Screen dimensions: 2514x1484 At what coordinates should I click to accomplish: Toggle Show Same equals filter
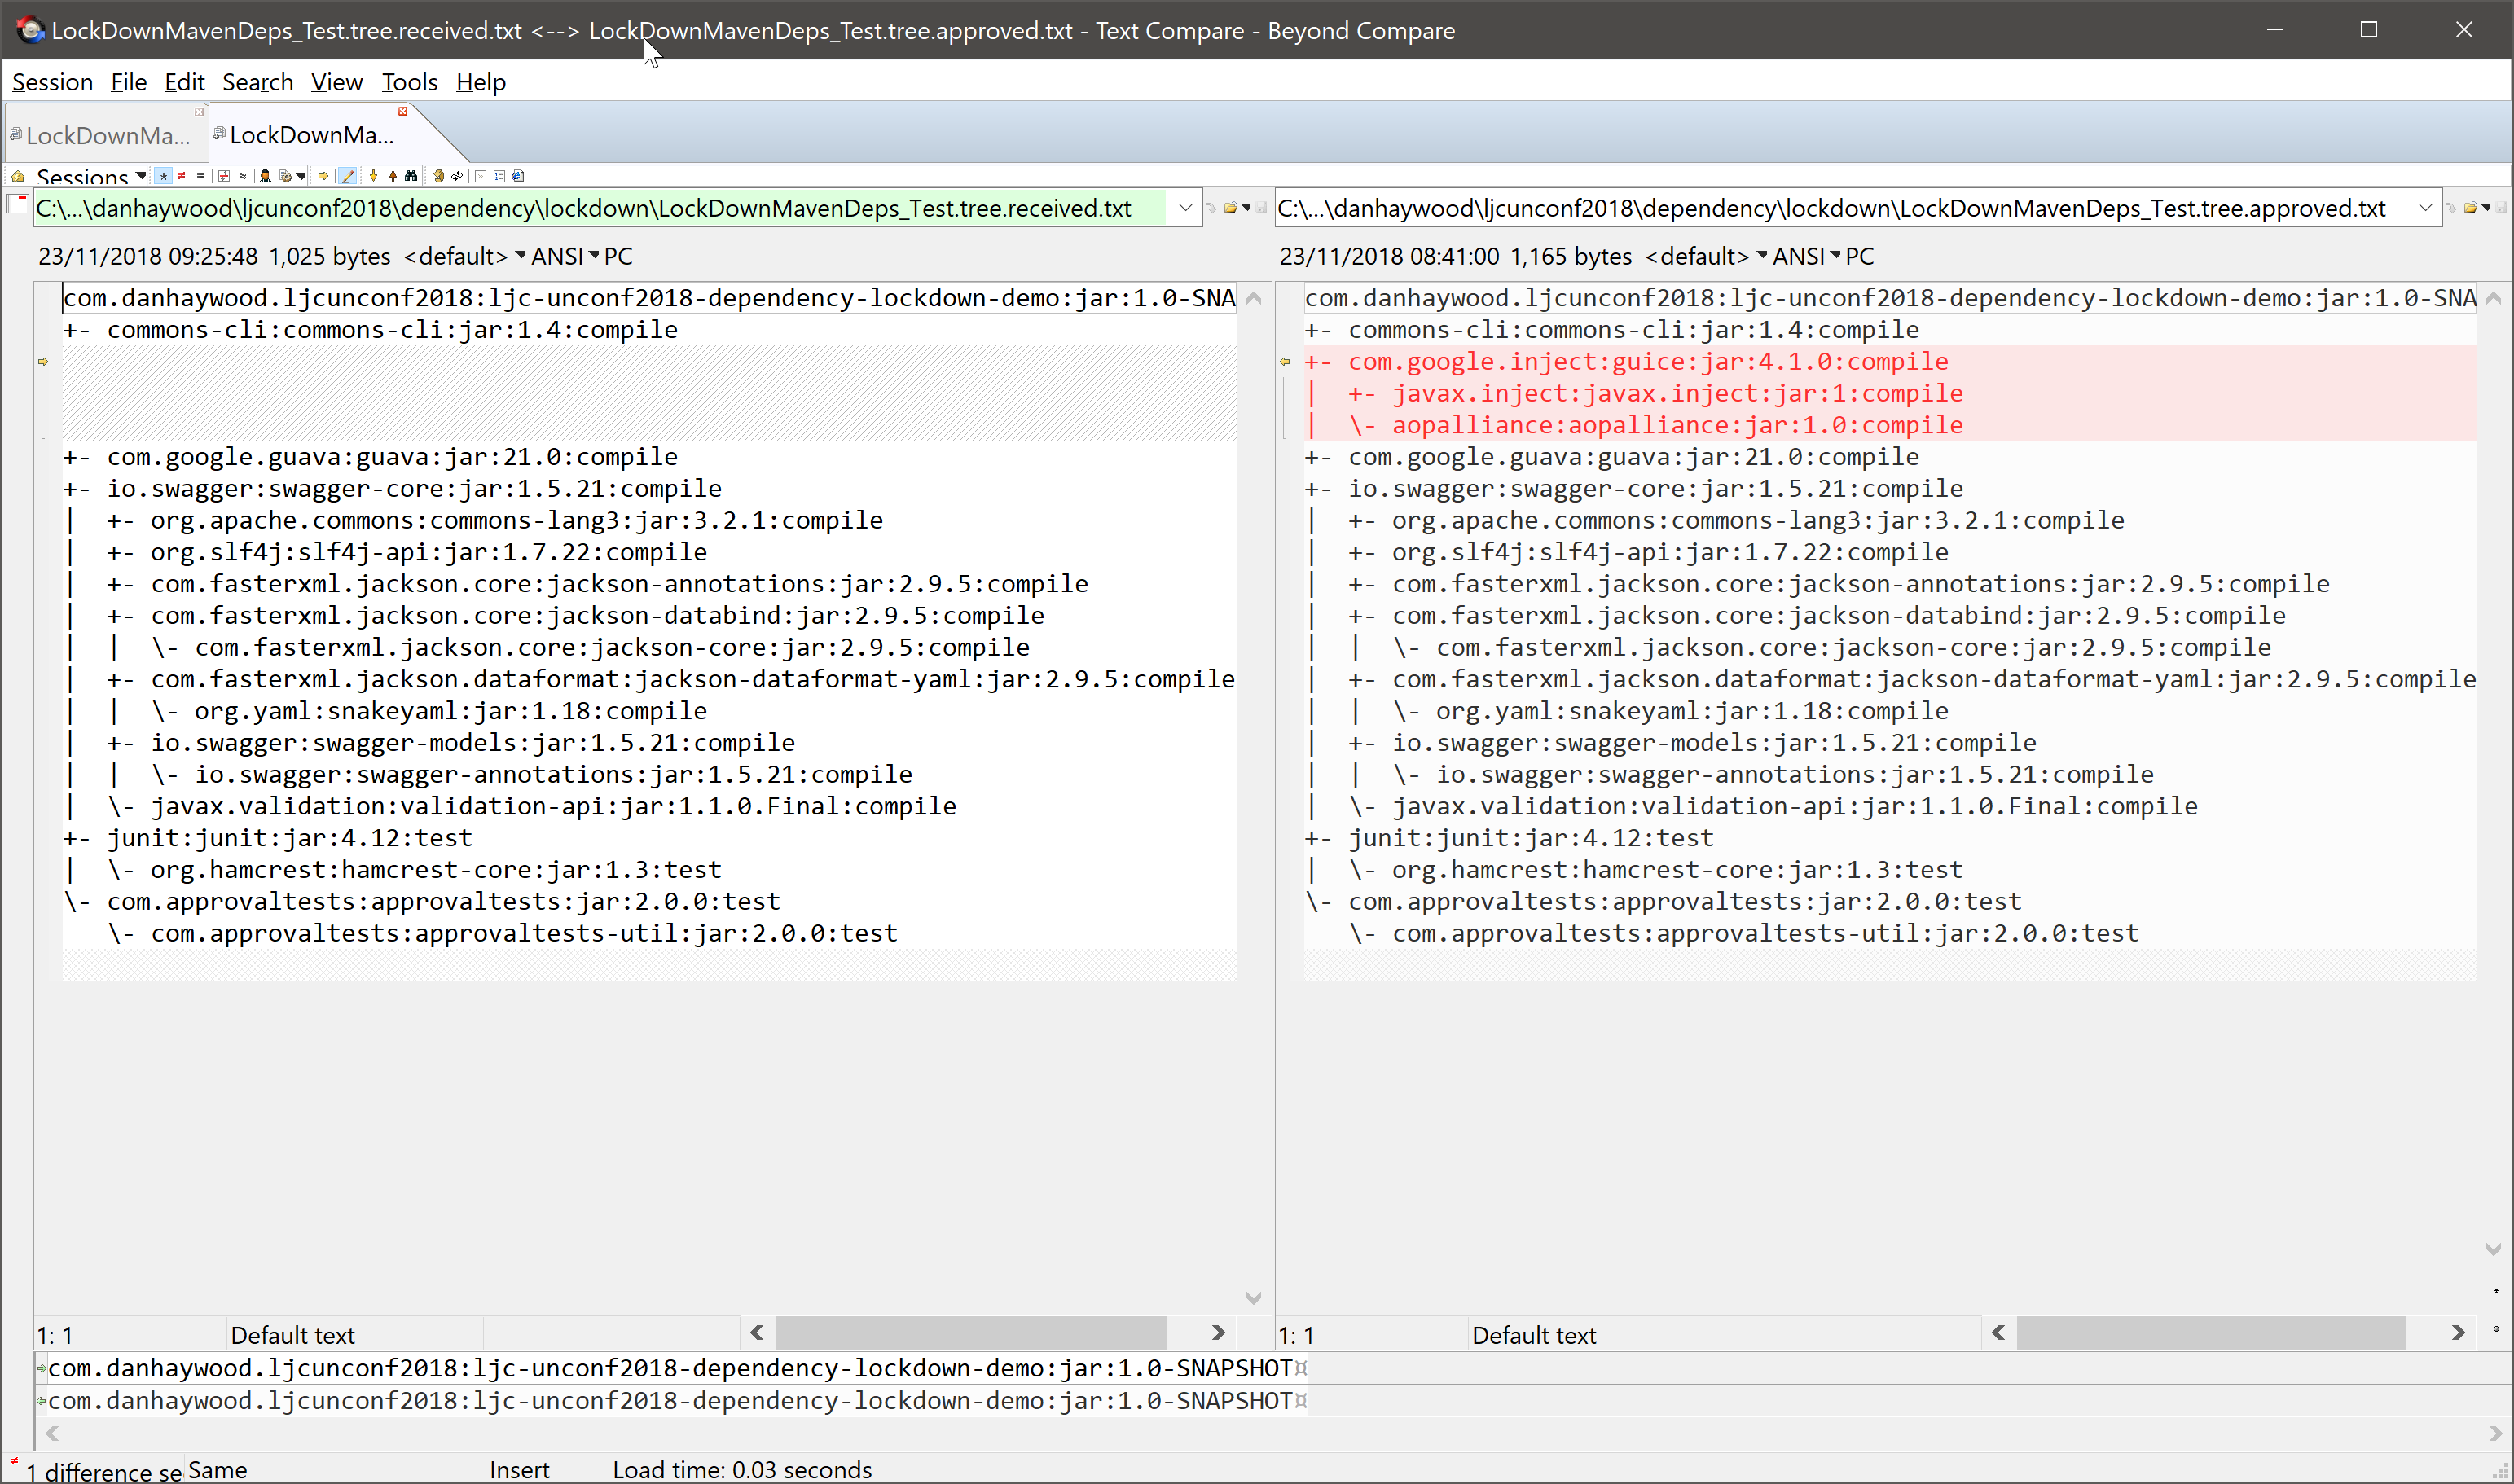(200, 176)
